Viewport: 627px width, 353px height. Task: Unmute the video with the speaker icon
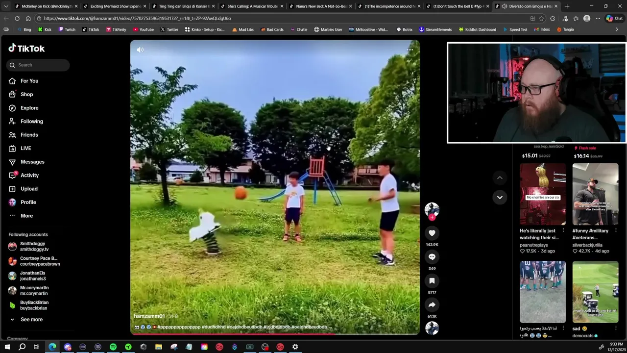click(x=140, y=50)
